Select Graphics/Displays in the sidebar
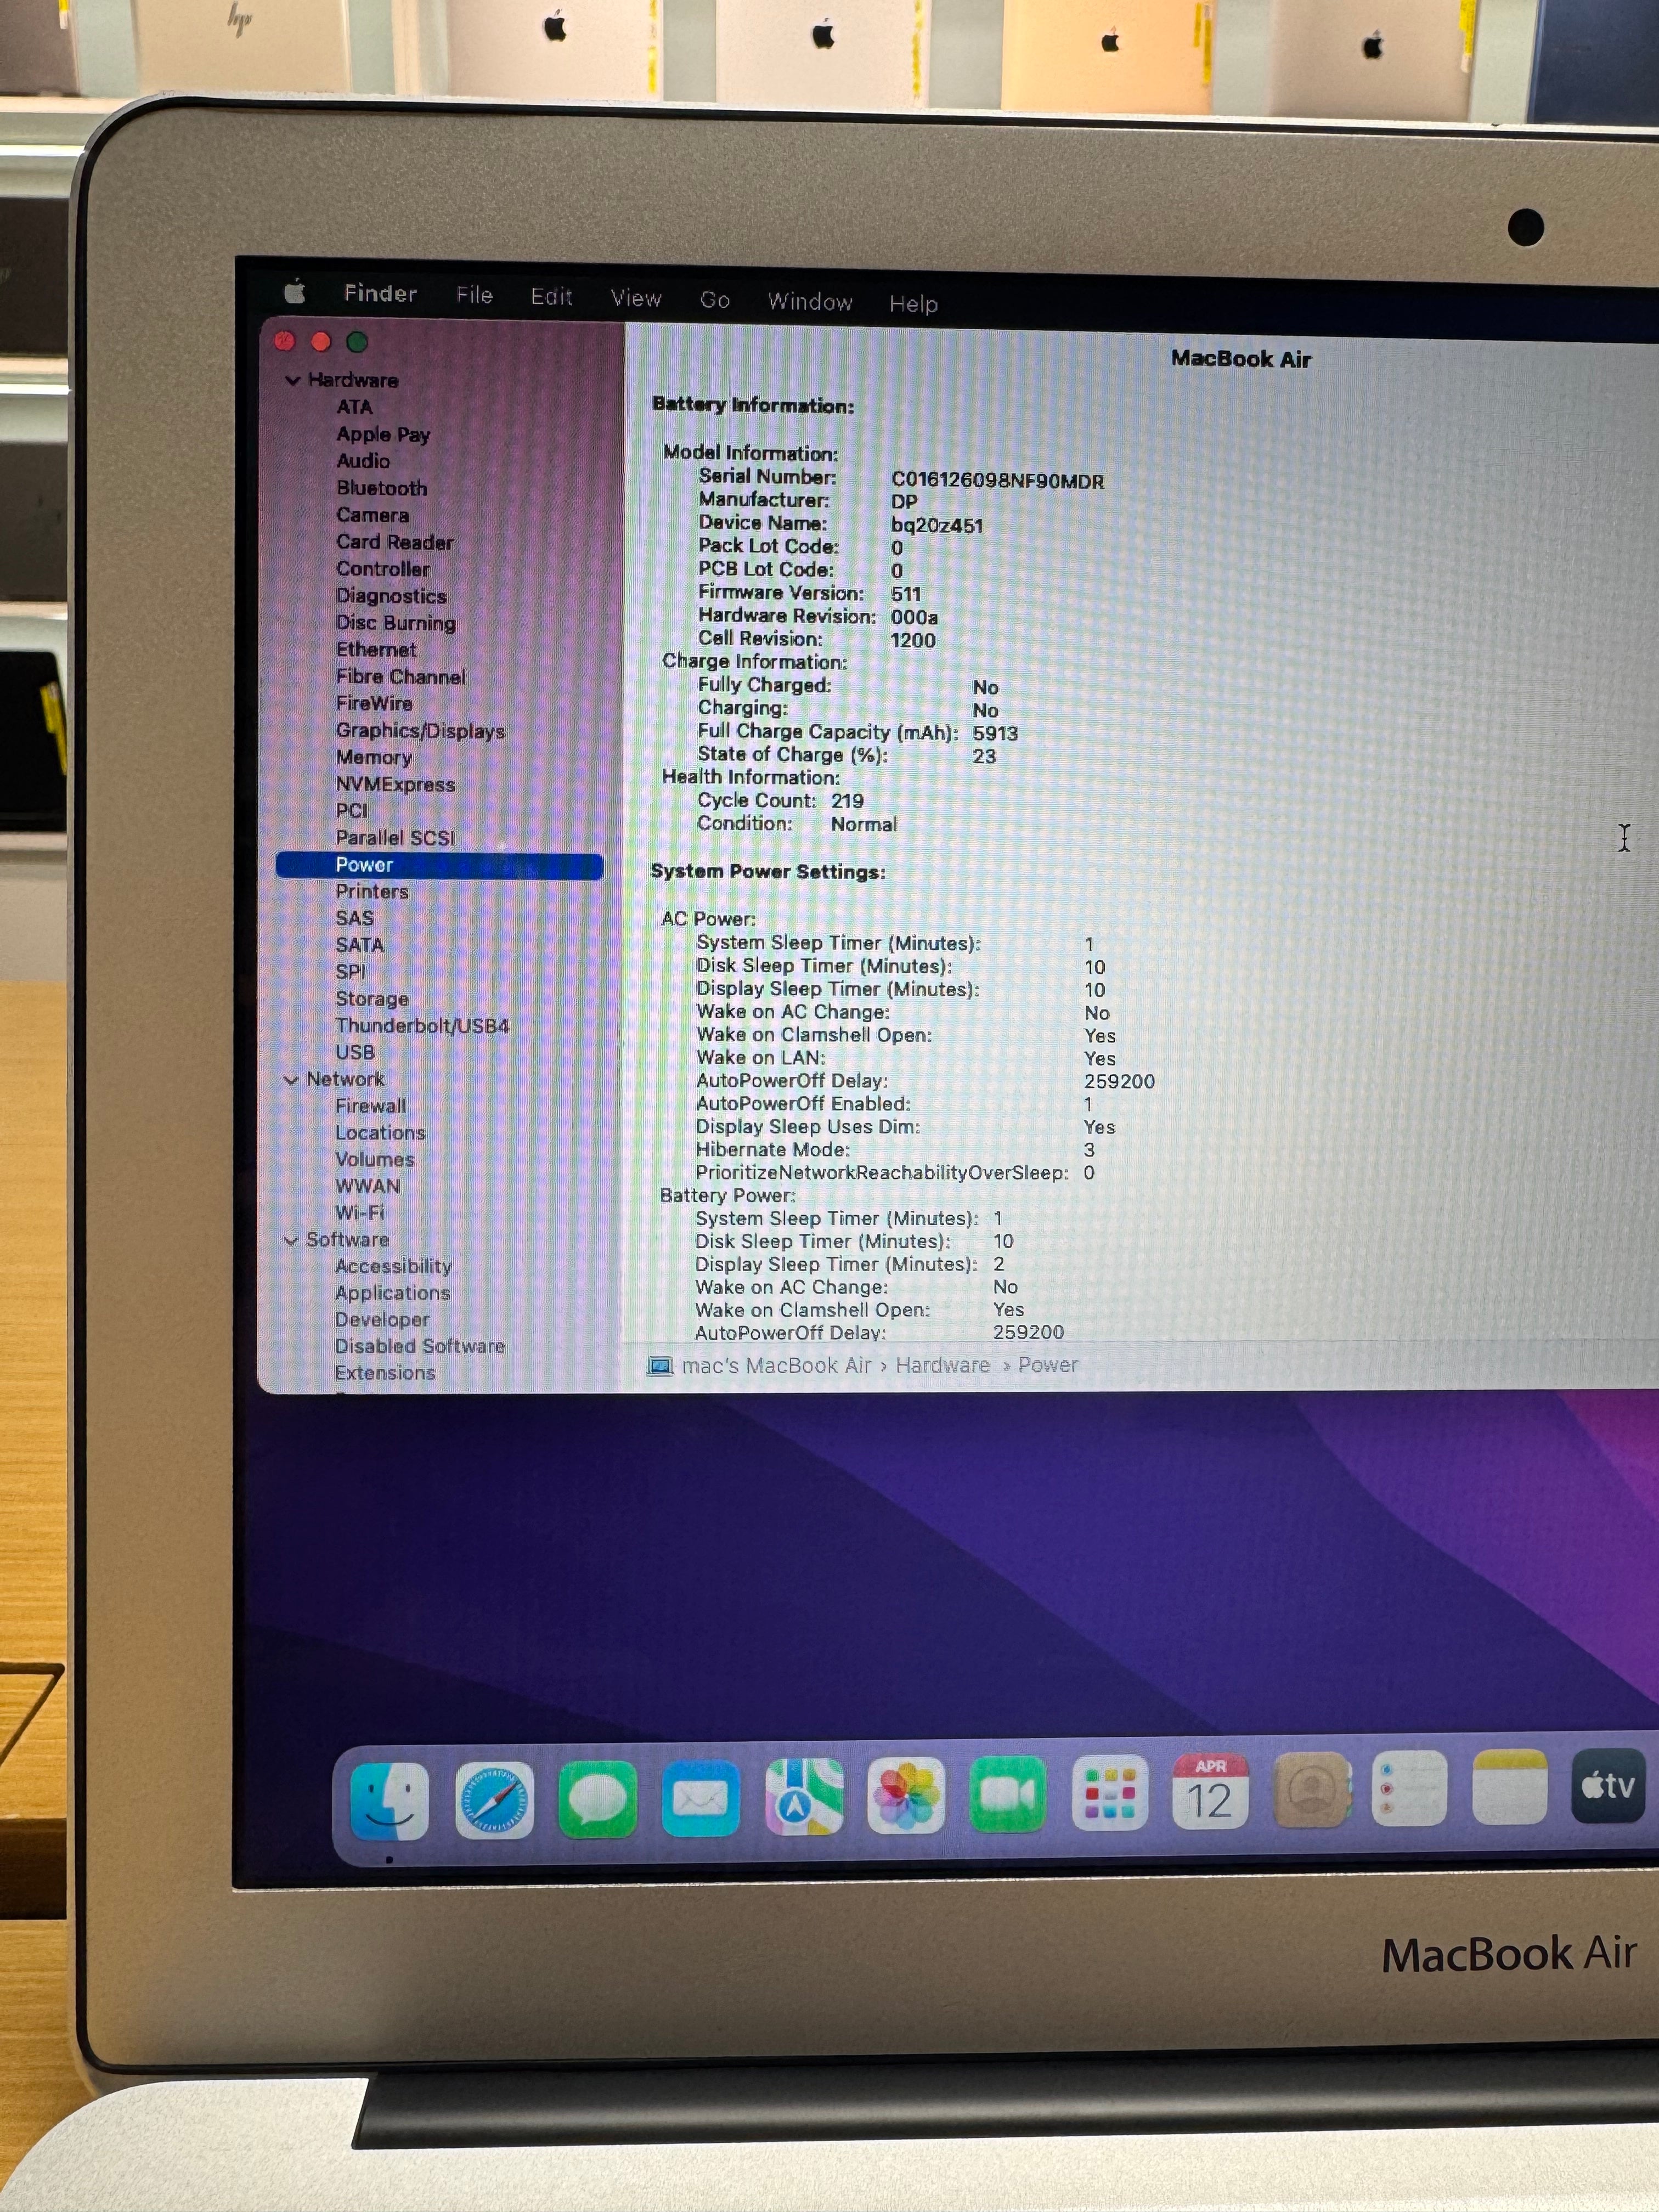The width and height of the screenshot is (1659, 2212). [x=420, y=731]
